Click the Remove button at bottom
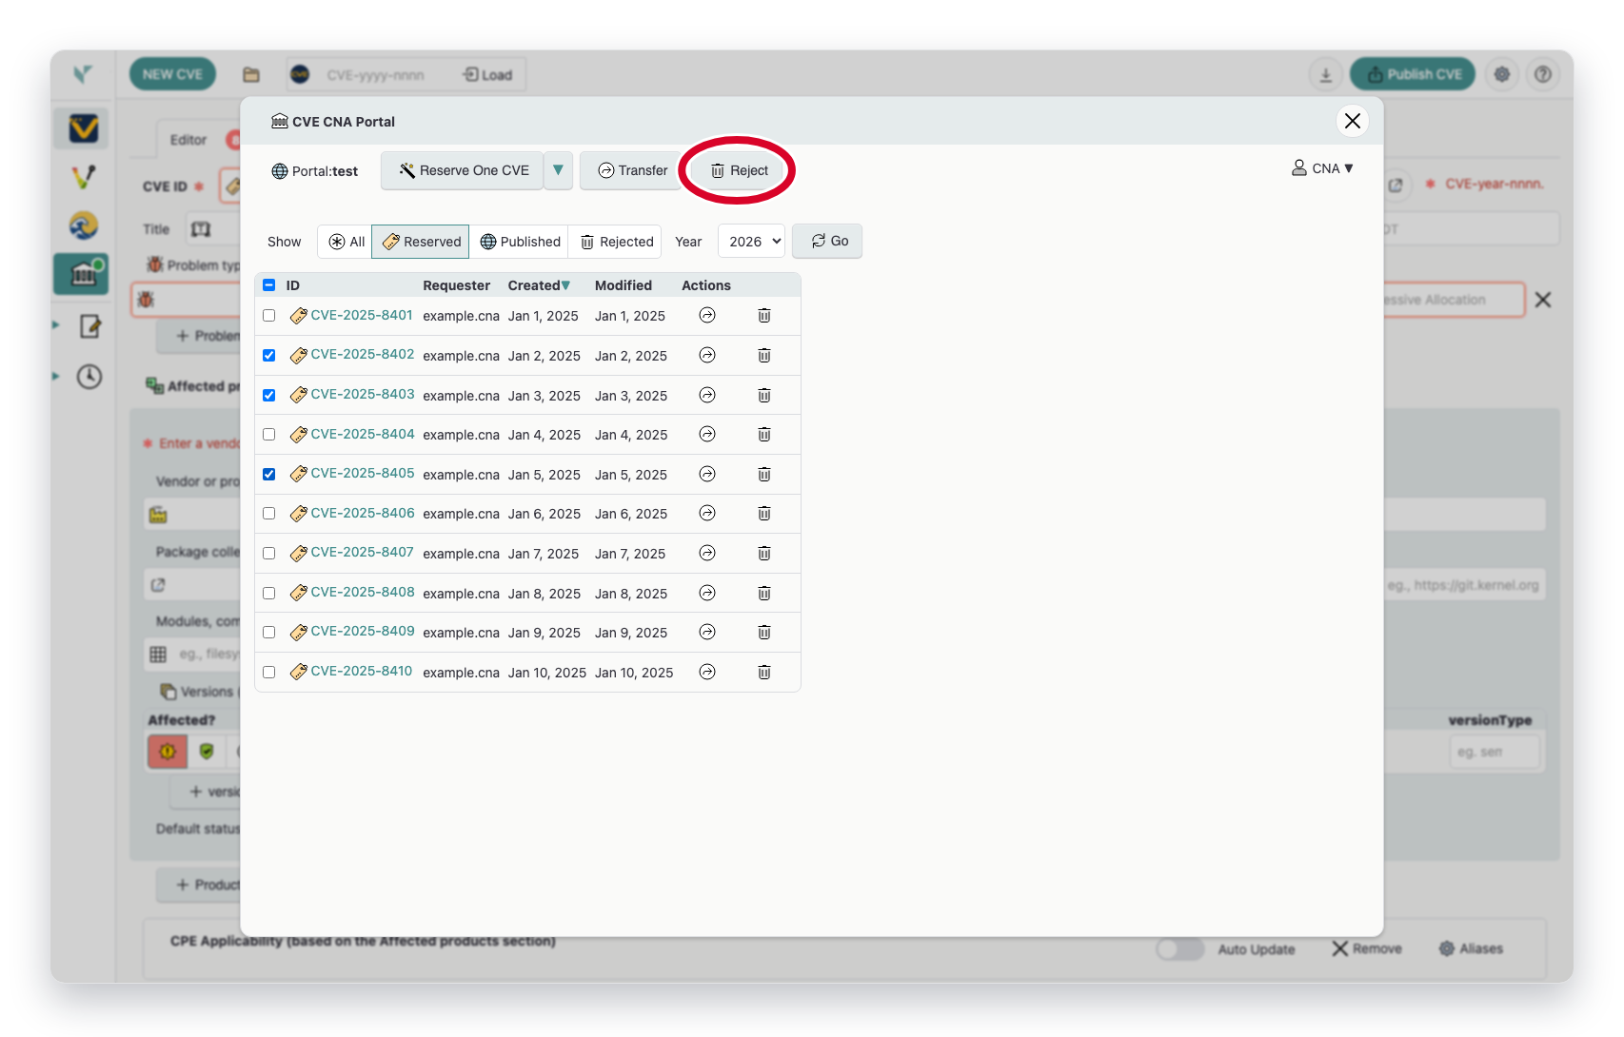This screenshot has width=1624, height=1037. (x=1367, y=949)
